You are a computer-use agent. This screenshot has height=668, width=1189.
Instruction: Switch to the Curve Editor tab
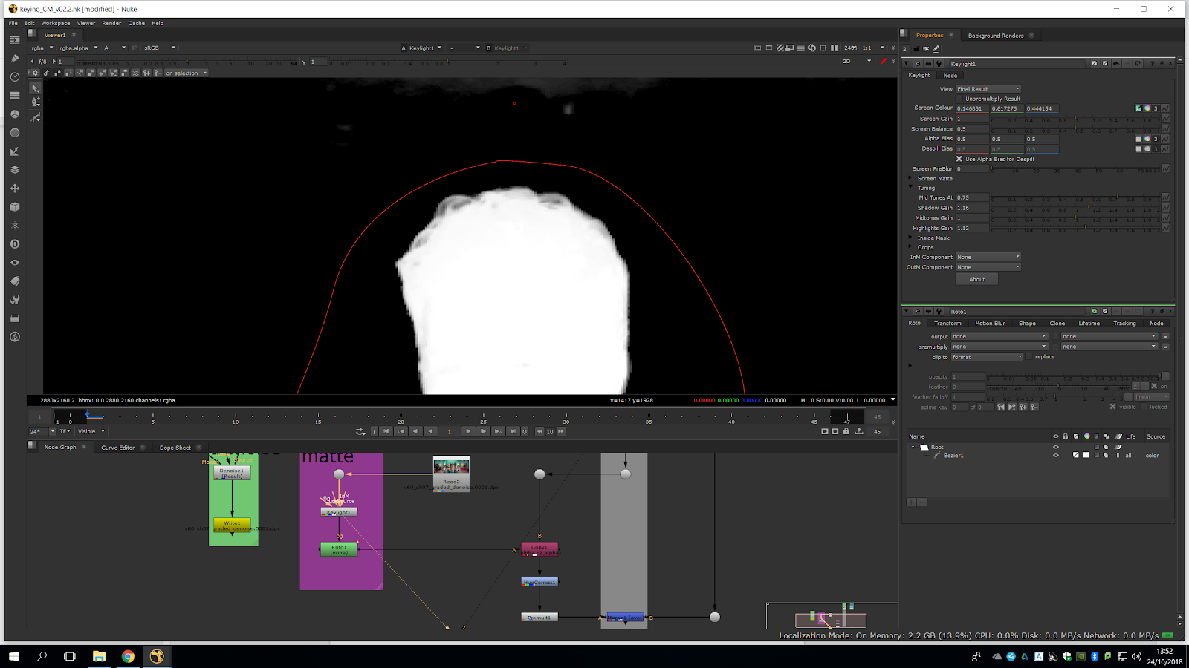click(x=117, y=448)
